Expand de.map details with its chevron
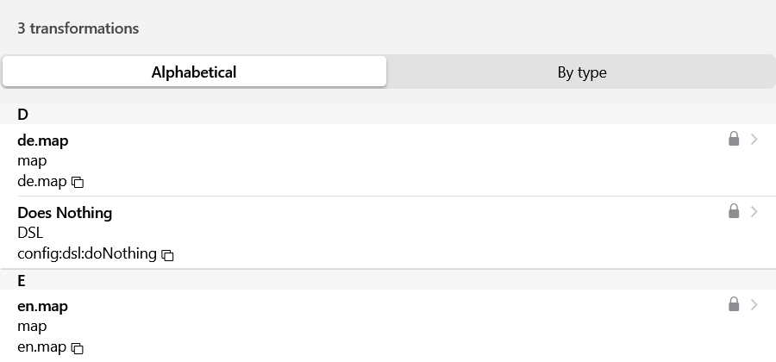776x362 pixels. (x=754, y=139)
